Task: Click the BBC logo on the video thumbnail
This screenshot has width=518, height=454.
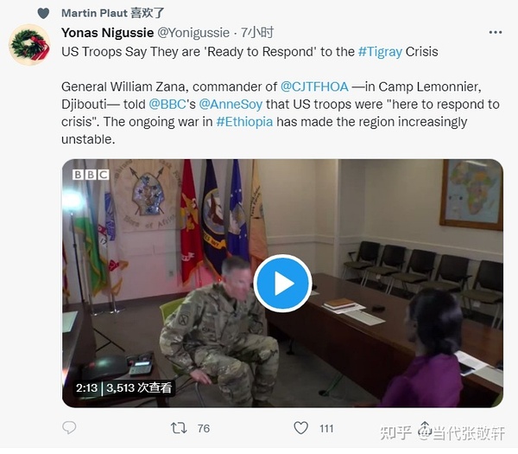Action: coord(91,174)
